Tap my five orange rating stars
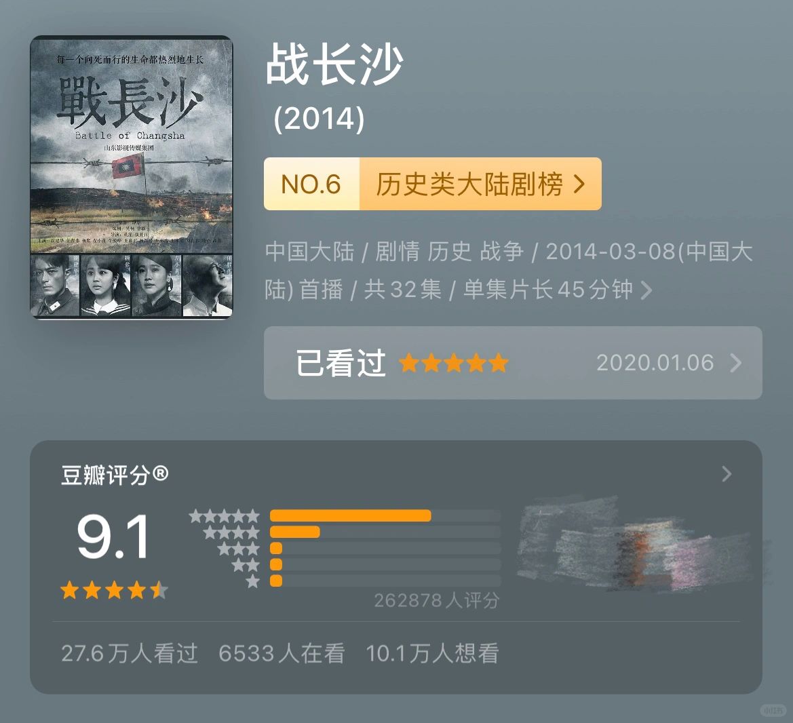 pyautogui.click(x=454, y=363)
